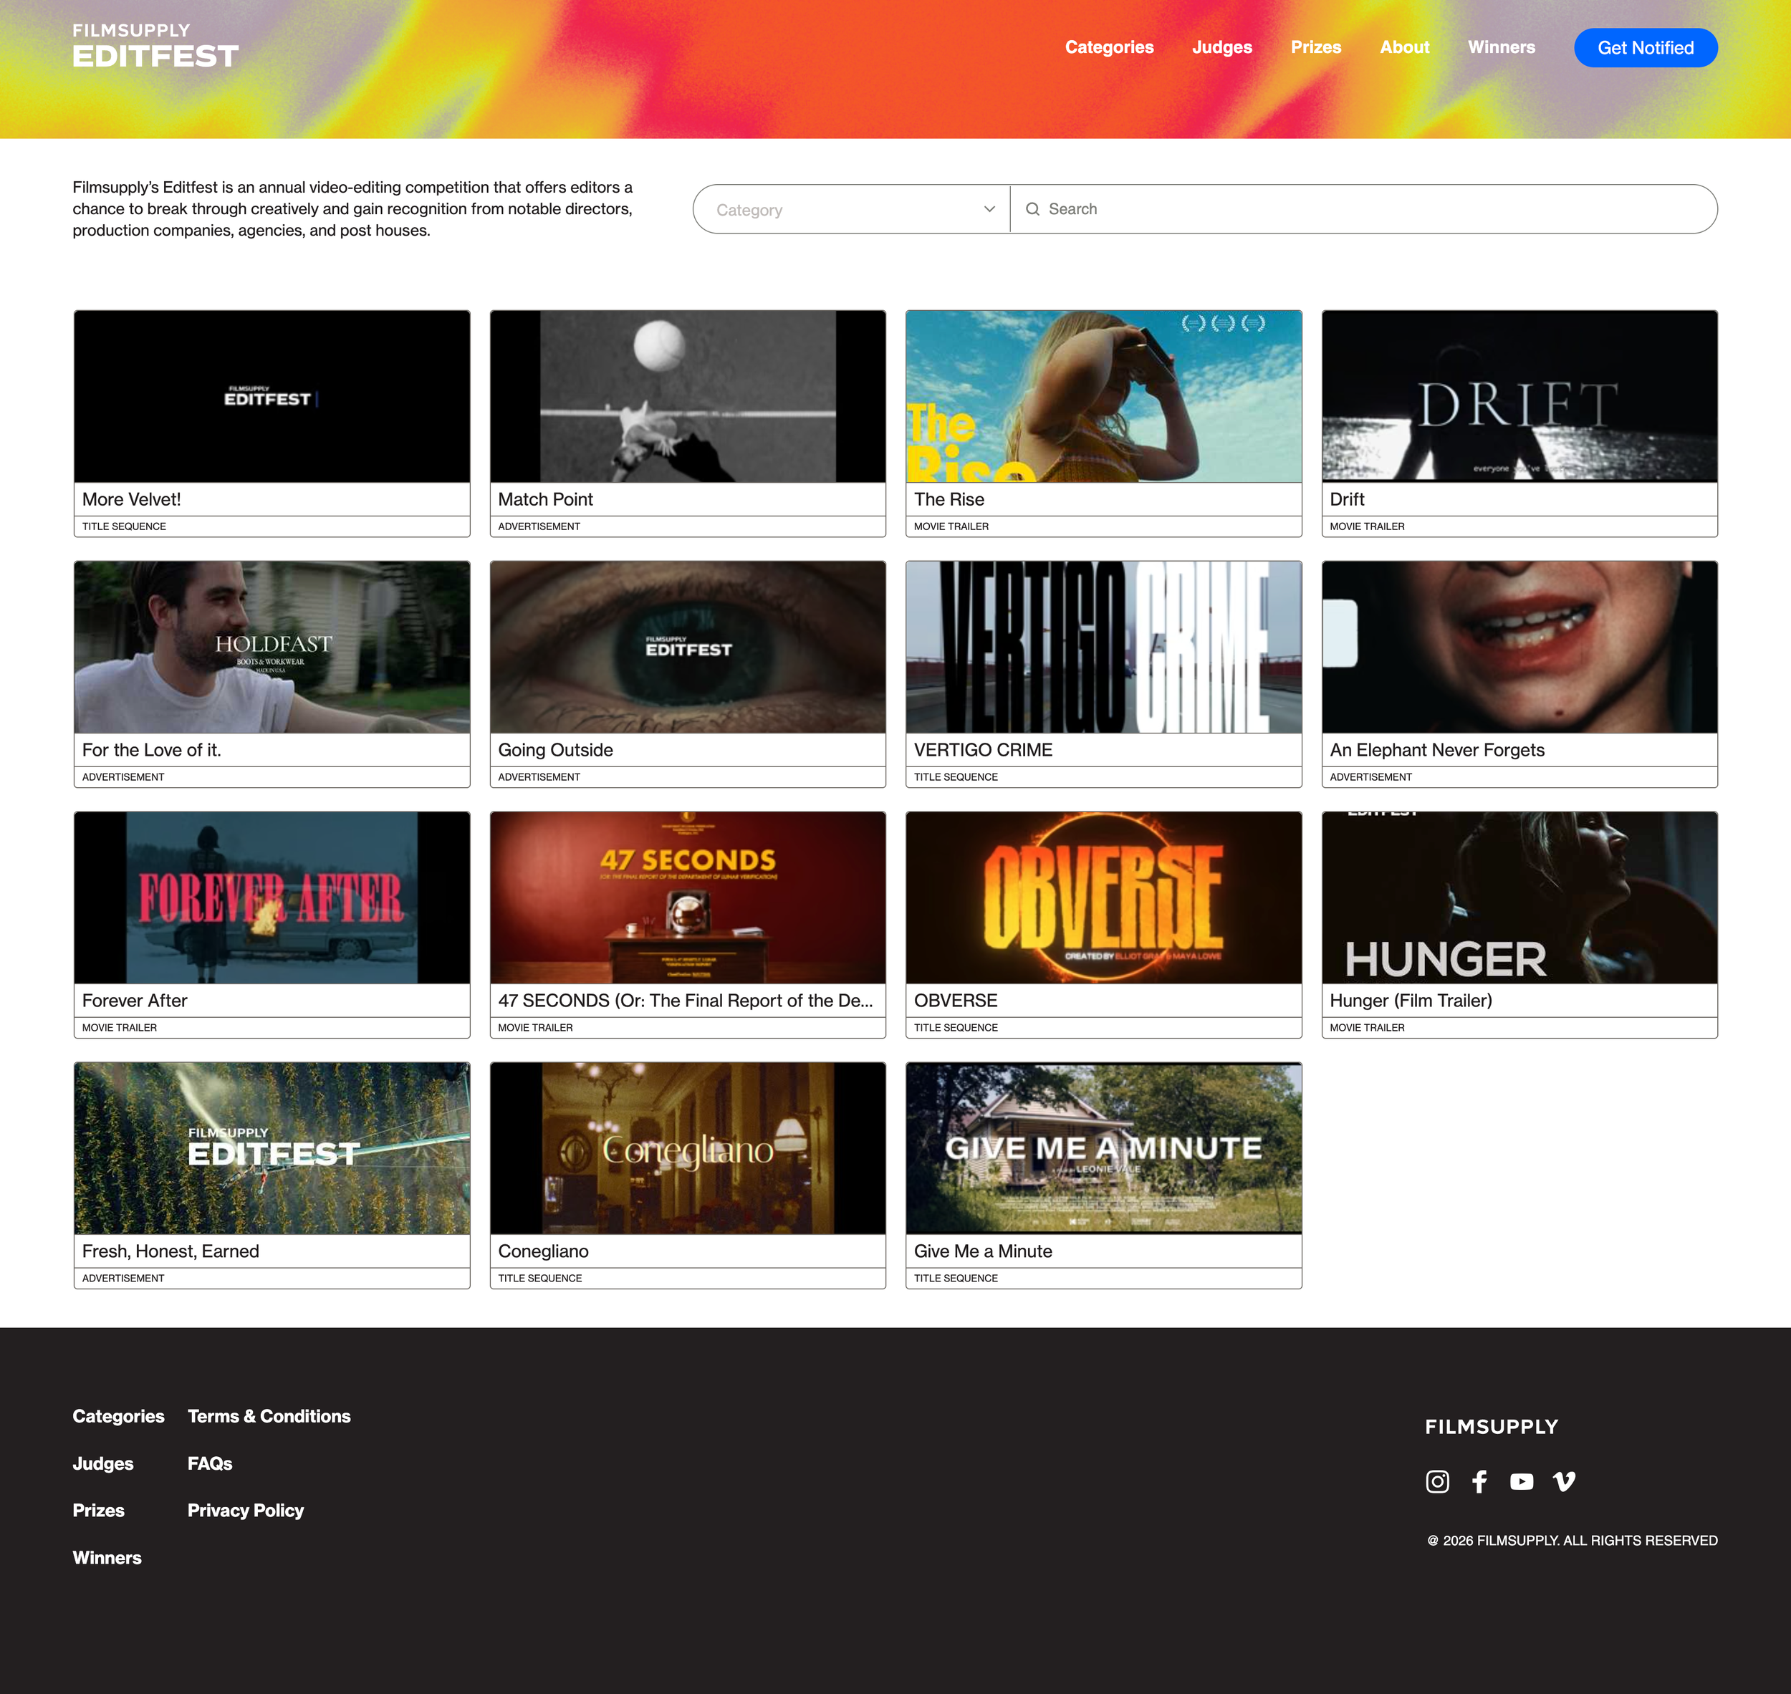Image resolution: width=1791 pixels, height=1694 pixels.
Task: Open the Privacy Policy footer link
Action: 246,1510
